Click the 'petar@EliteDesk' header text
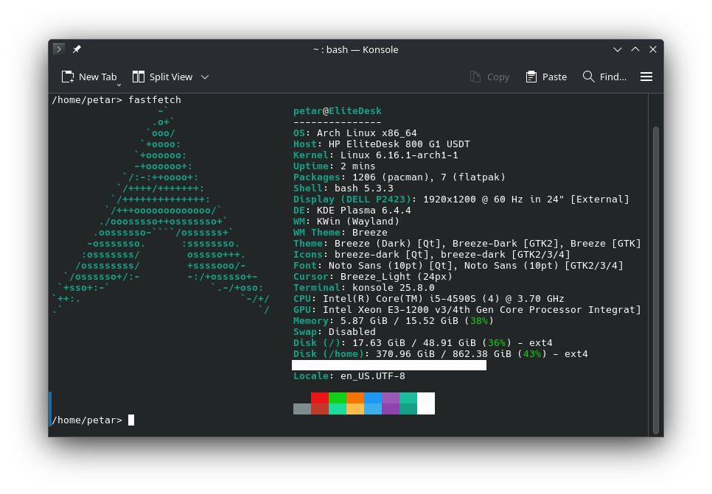Screen dimensions: 712x494 click(x=338, y=110)
